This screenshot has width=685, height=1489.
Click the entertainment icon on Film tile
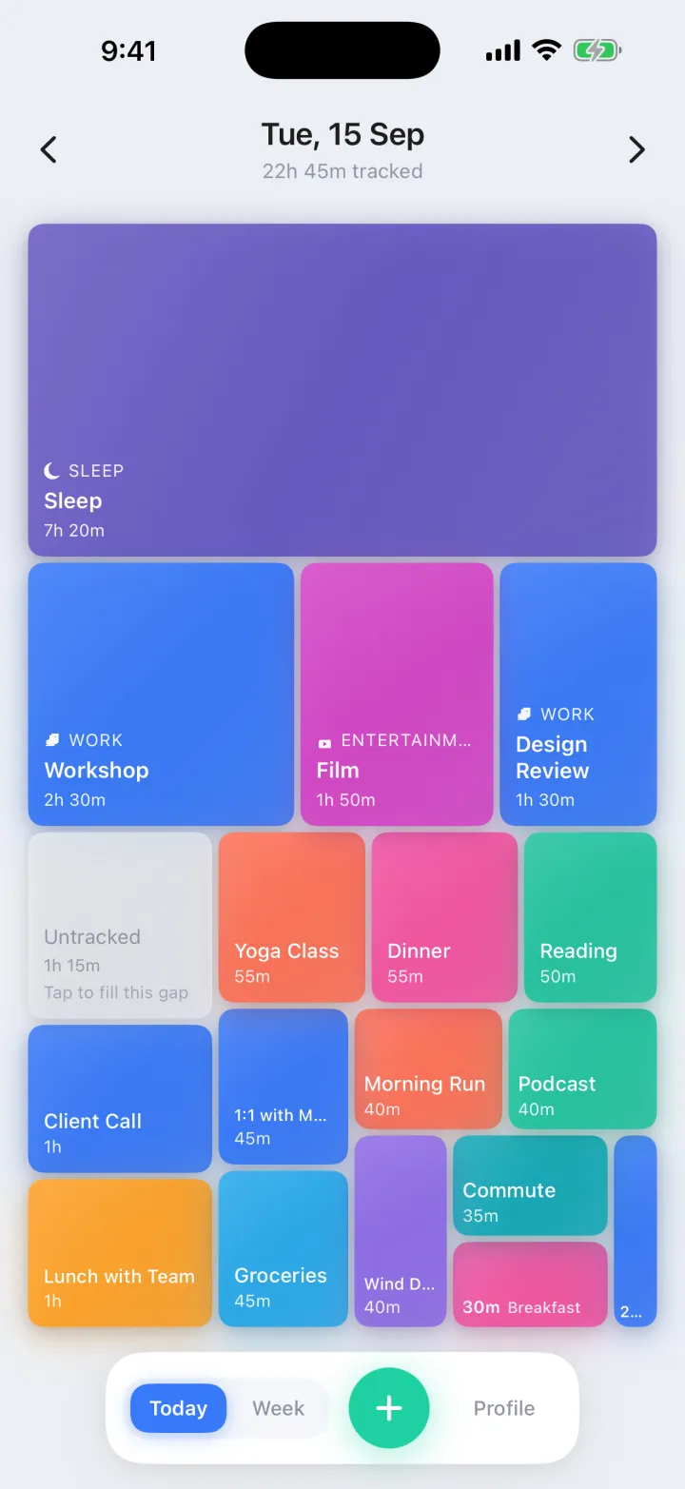(324, 742)
